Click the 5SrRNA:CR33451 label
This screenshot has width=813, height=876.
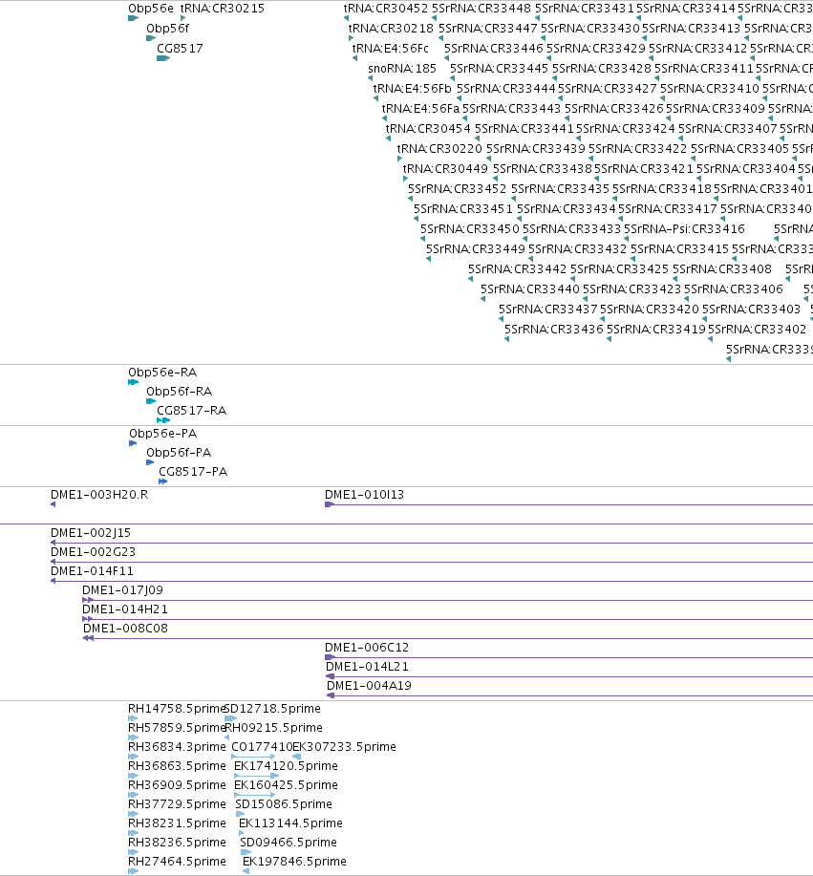pyautogui.click(x=462, y=209)
